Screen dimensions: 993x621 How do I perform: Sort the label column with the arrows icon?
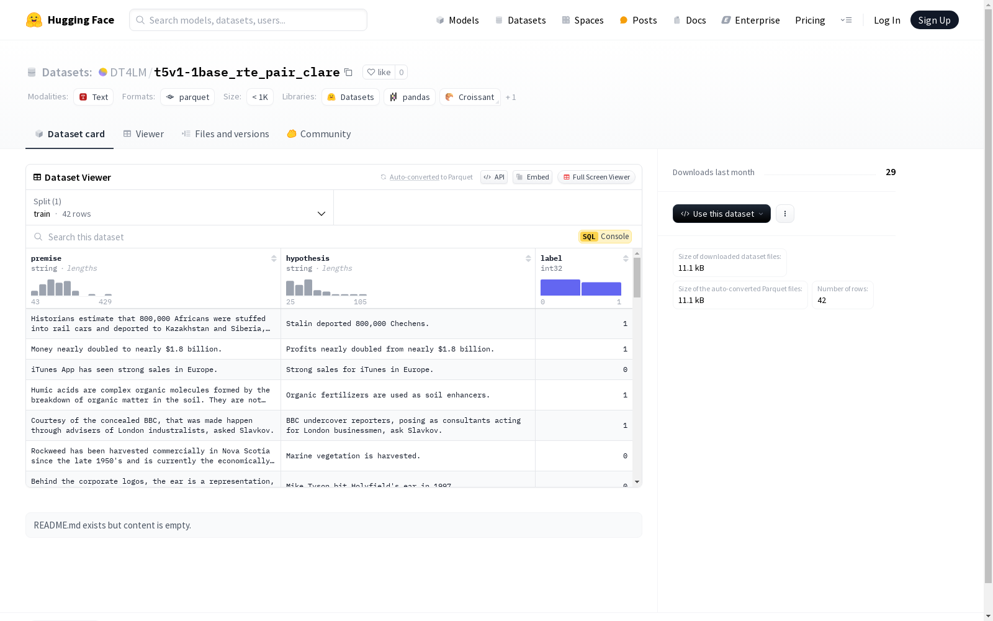pos(626,258)
